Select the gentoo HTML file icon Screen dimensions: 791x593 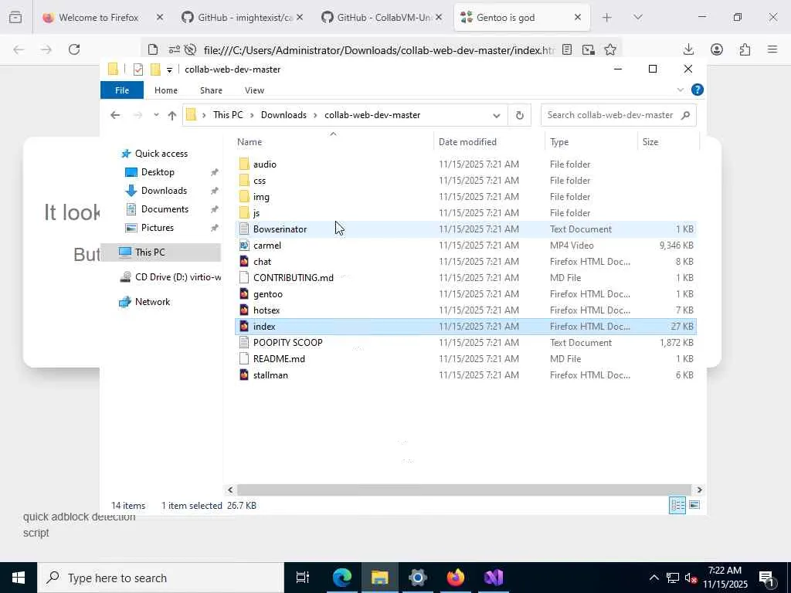coord(244,294)
